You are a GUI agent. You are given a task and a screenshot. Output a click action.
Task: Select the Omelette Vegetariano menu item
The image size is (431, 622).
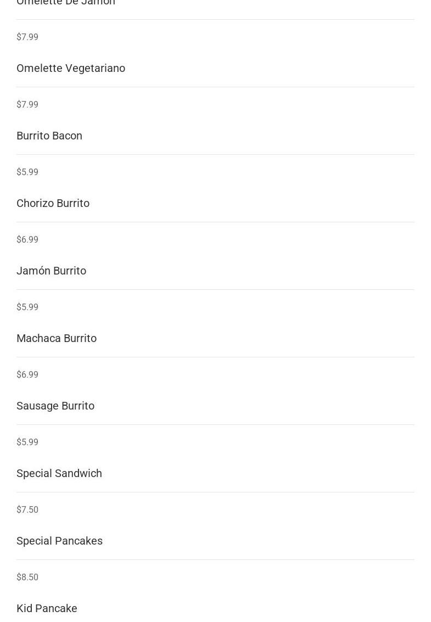coord(71,68)
